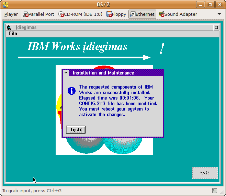Click the Exit button
This screenshot has width=226, height=196.
click(205, 173)
